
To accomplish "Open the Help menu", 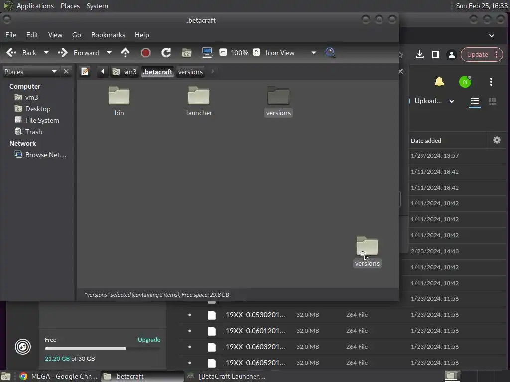I will tap(142, 35).
